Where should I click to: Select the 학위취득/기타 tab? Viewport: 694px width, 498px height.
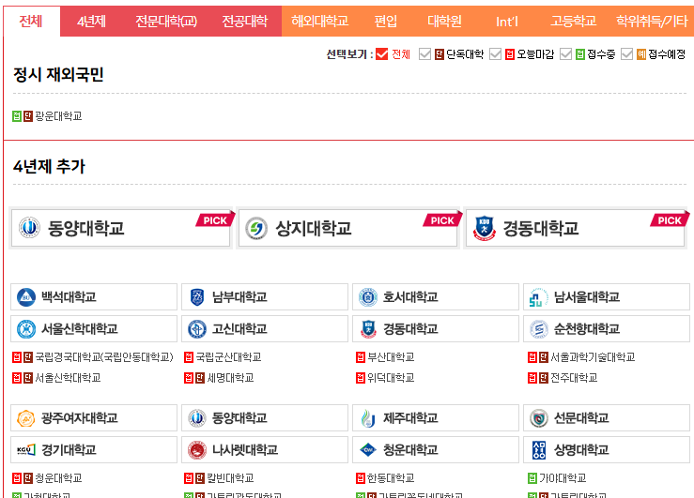652,22
